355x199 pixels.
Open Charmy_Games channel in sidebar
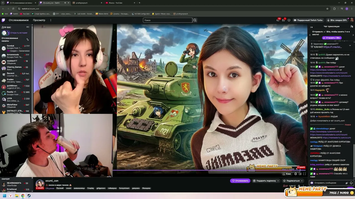tap(16, 68)
